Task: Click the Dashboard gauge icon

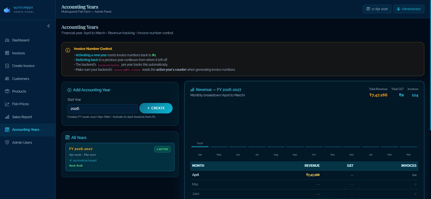Action: point(7,40)
